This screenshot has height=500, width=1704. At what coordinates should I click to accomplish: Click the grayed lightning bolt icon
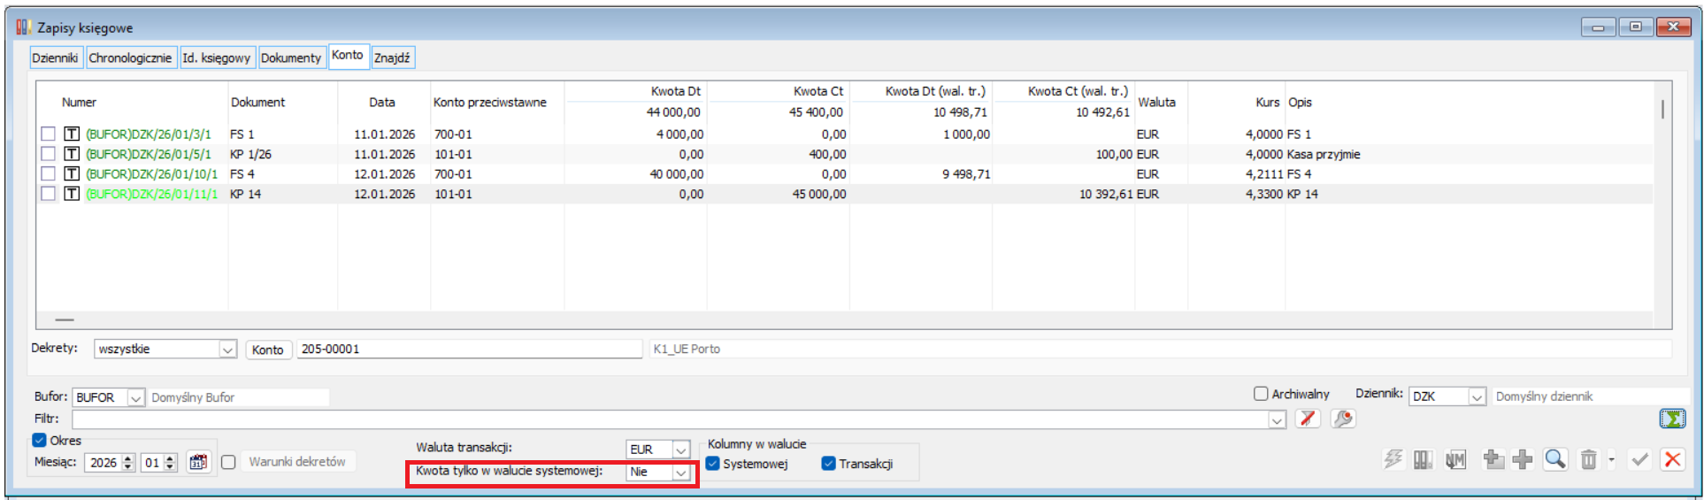coord(1393,459)
